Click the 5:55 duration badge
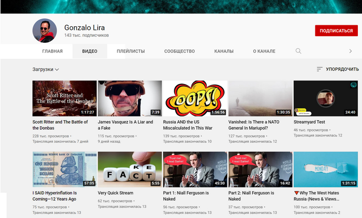 point(156,183)
